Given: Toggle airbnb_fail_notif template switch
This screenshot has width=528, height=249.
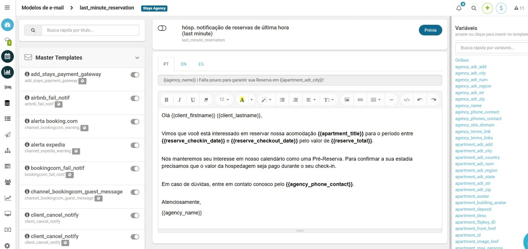Looking at the screenshot, I should pyautogui.click(x=135, y=99).
